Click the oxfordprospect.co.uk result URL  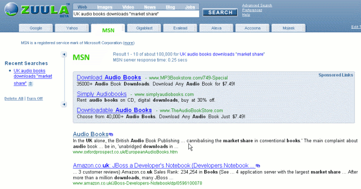tap(125, 152)
